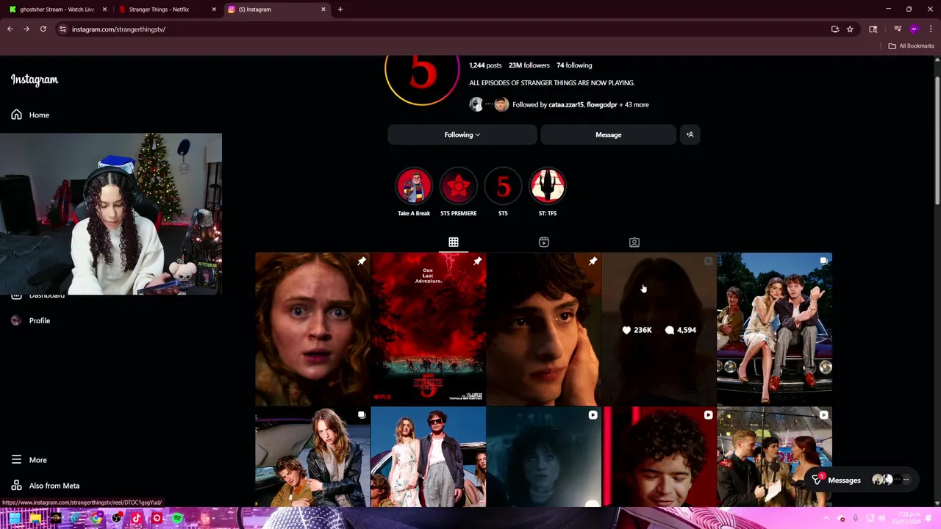Open a new browser tab

click(x=340, y=10)
